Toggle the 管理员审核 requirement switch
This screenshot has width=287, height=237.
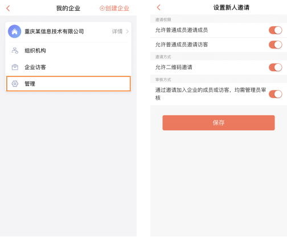276,94
